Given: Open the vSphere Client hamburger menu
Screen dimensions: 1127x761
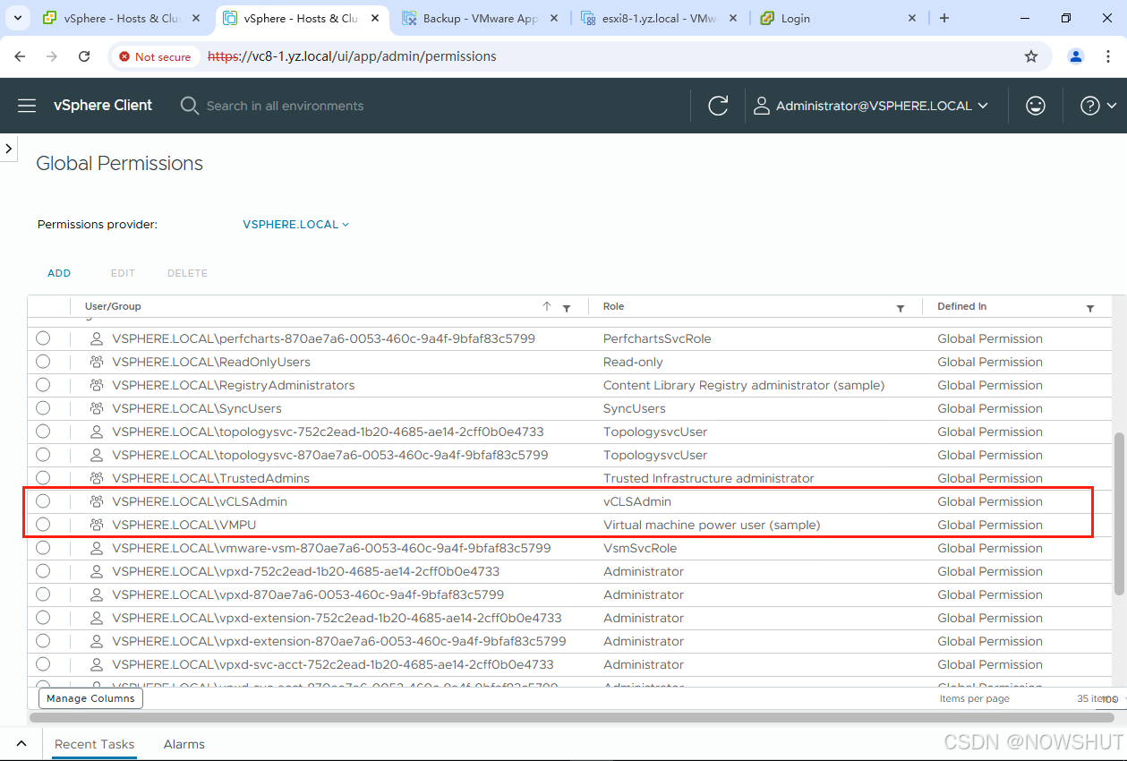Looking at the screenshot, I should [27, 106].
